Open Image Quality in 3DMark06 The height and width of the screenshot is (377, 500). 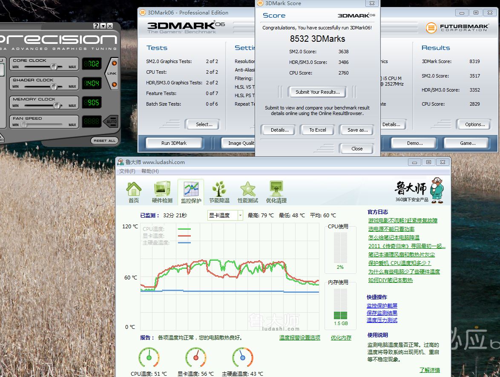click(239, 143)
